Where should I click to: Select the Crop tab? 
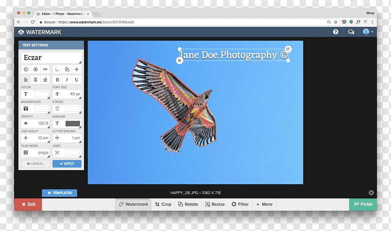click(163, 204)
